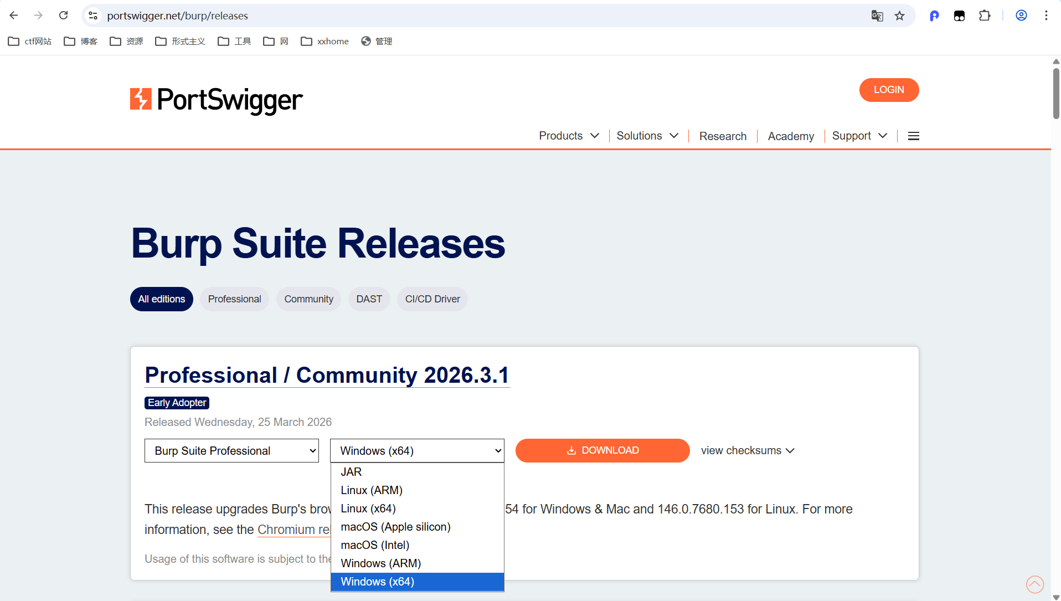Select JAR from the platform list
Screen dimensions: 1061x601
click(x=418, y=472)
